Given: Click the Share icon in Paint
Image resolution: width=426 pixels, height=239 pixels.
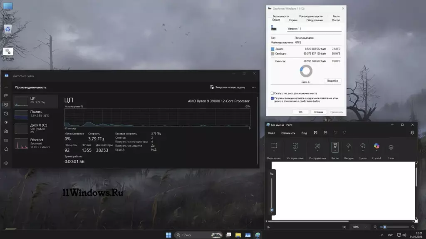Looking at the screenshot, I should (325, 133).
